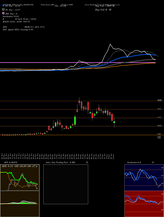Click the '(MGR) 8.1, 23.3, 27.4' ADX values

pos(34,27)
